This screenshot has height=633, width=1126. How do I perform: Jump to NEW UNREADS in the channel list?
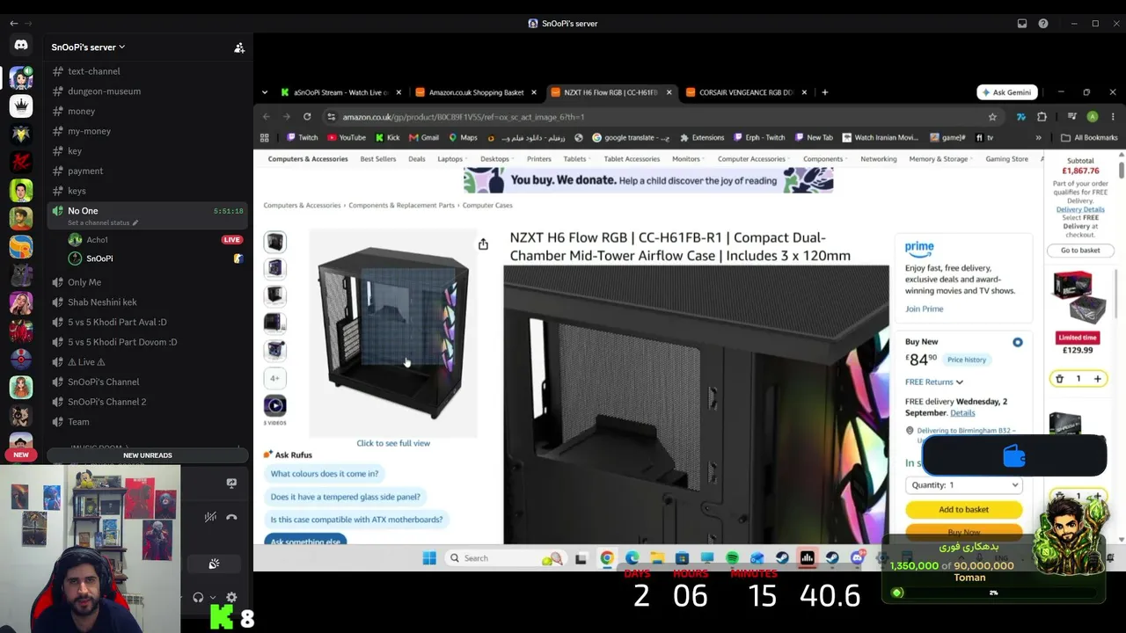point(147,455)
